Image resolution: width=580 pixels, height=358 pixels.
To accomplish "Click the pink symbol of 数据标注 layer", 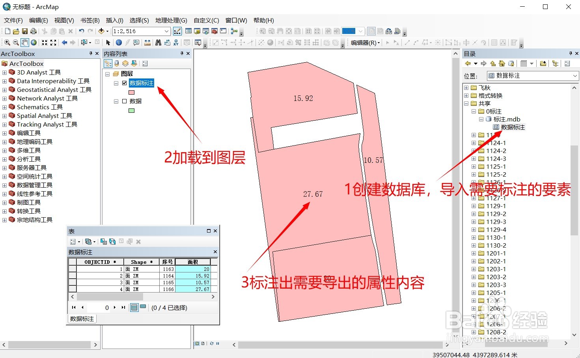I will click(x=132, y=92).
